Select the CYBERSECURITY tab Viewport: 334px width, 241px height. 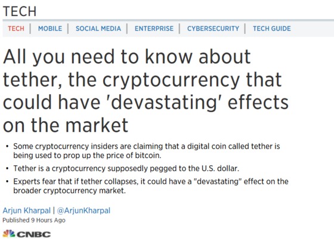click(x=213, y=29)
